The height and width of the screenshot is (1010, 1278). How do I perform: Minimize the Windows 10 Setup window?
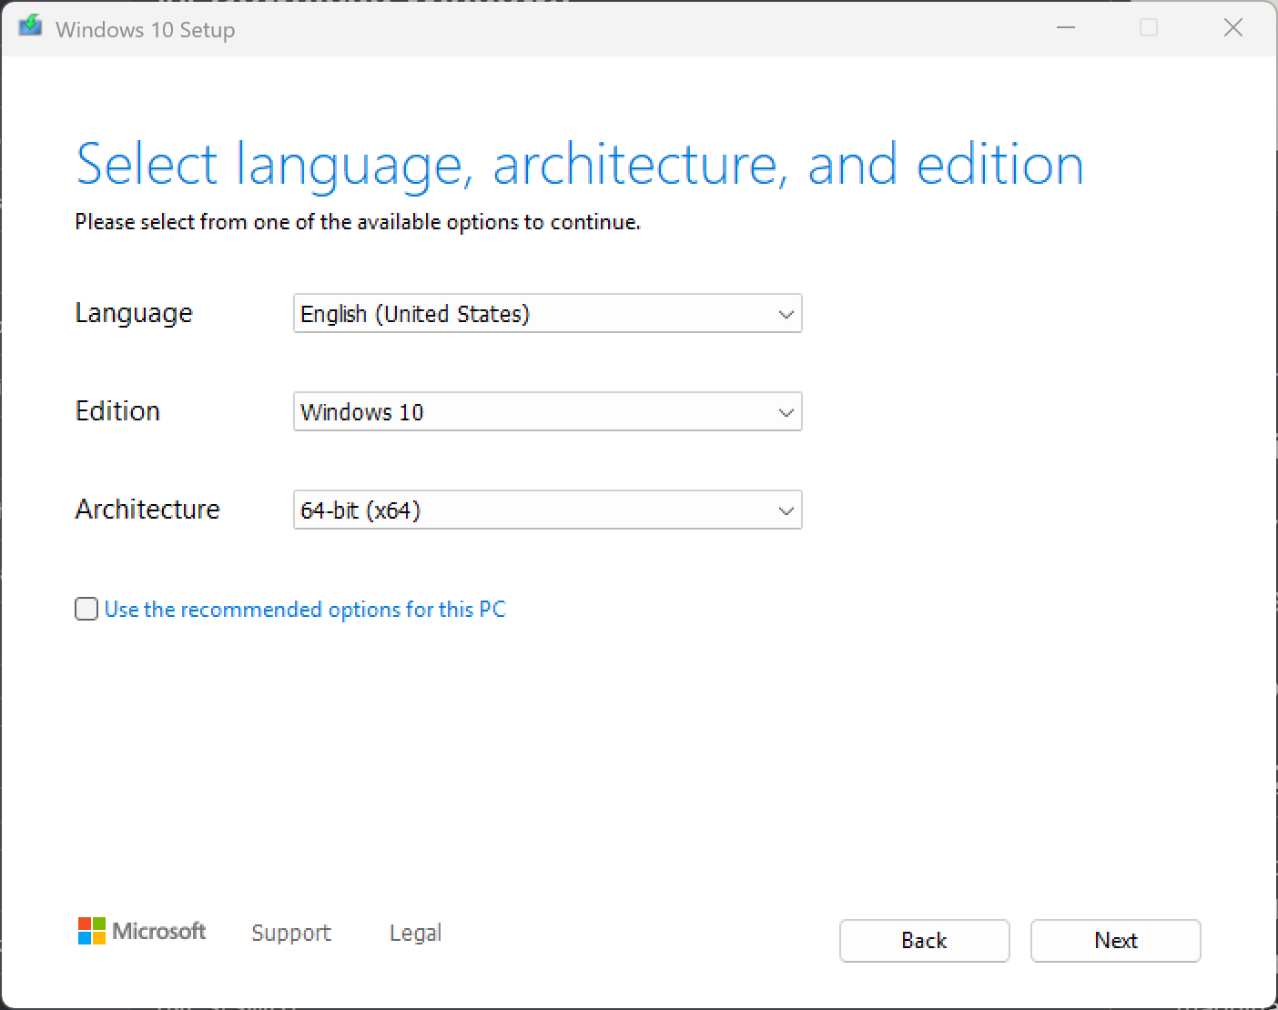point(1066,28)
